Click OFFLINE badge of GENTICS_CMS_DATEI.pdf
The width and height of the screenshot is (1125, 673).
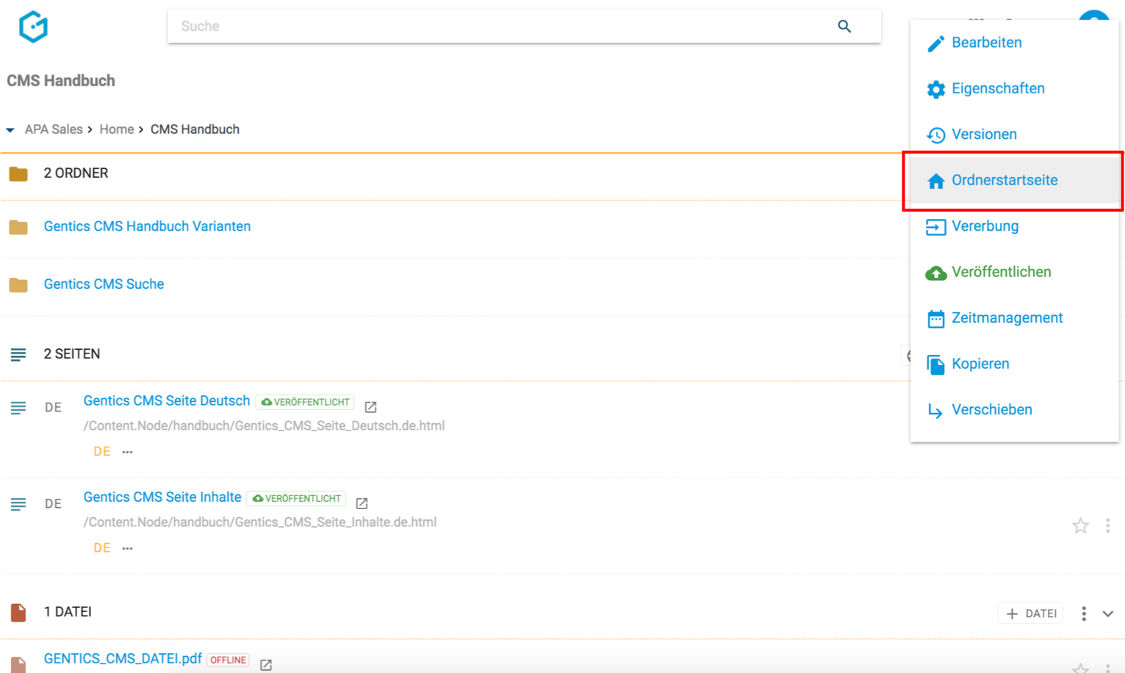click(228, 660)
